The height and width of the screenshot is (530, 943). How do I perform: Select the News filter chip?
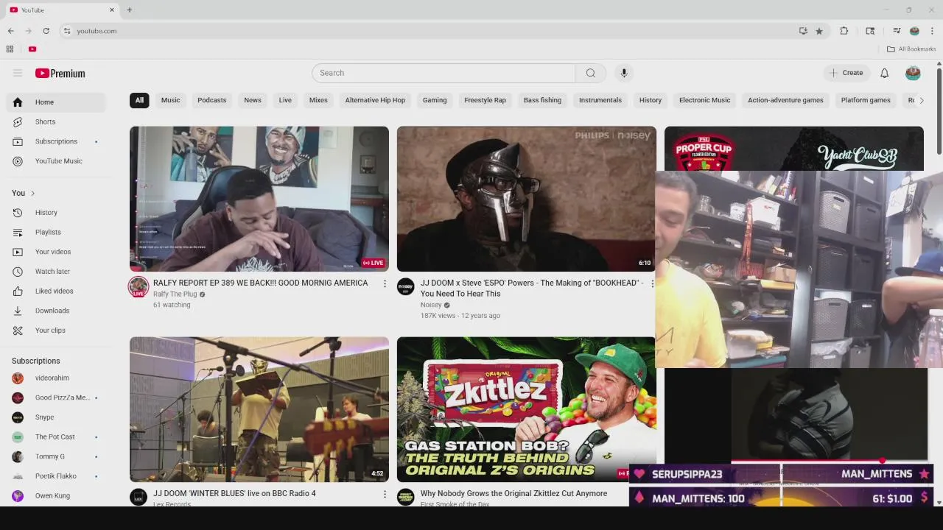(x=253, y=100)
